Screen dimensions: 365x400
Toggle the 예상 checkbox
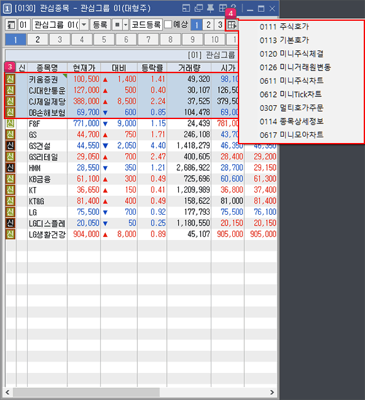pos(168,25)
